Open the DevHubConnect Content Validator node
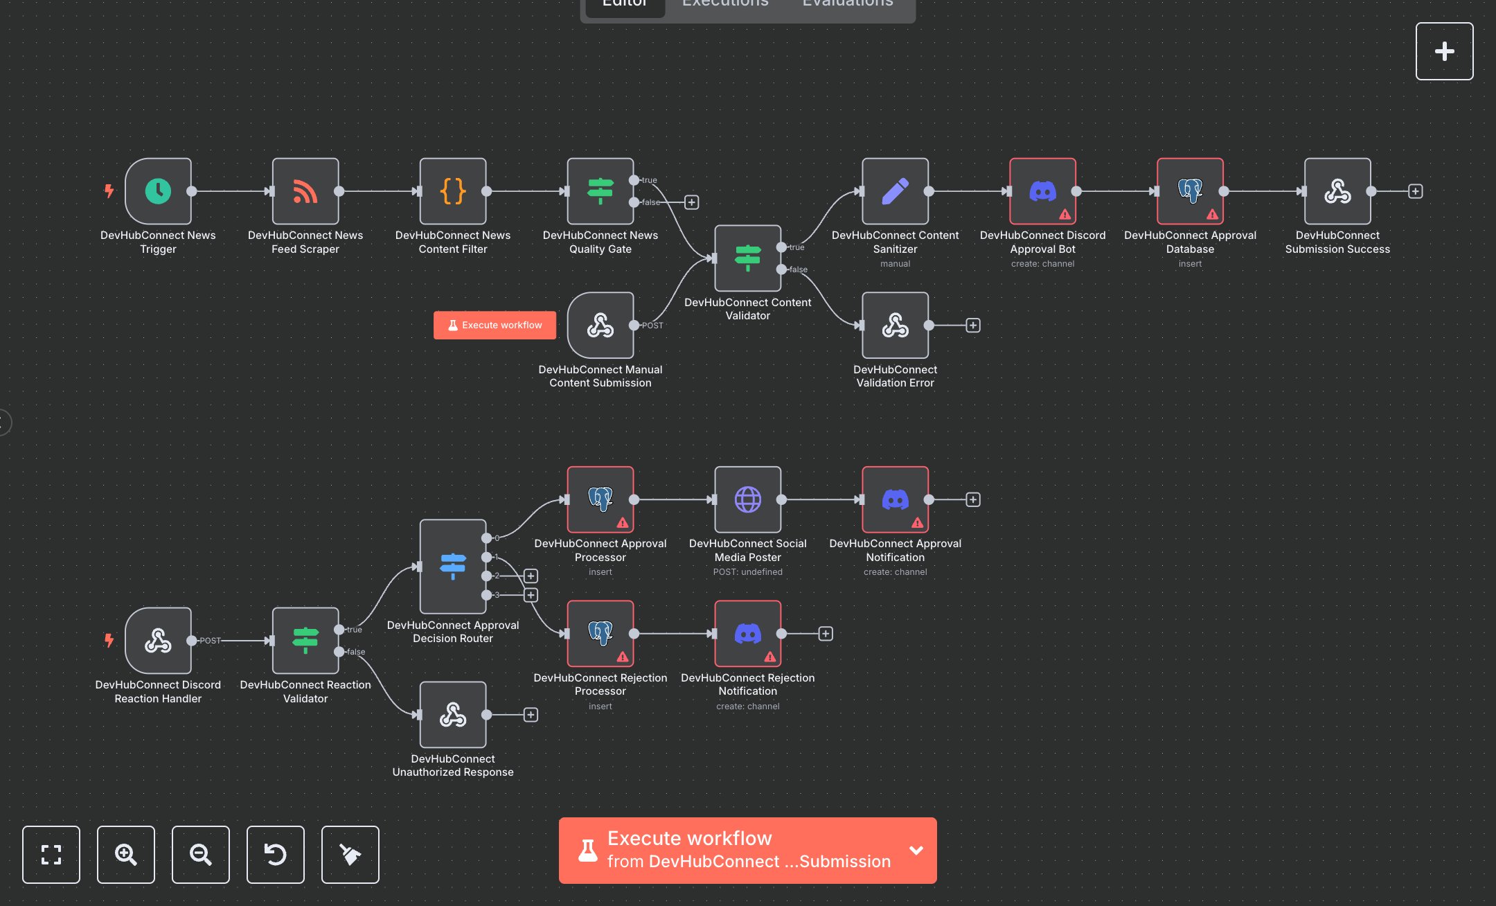 747,259
